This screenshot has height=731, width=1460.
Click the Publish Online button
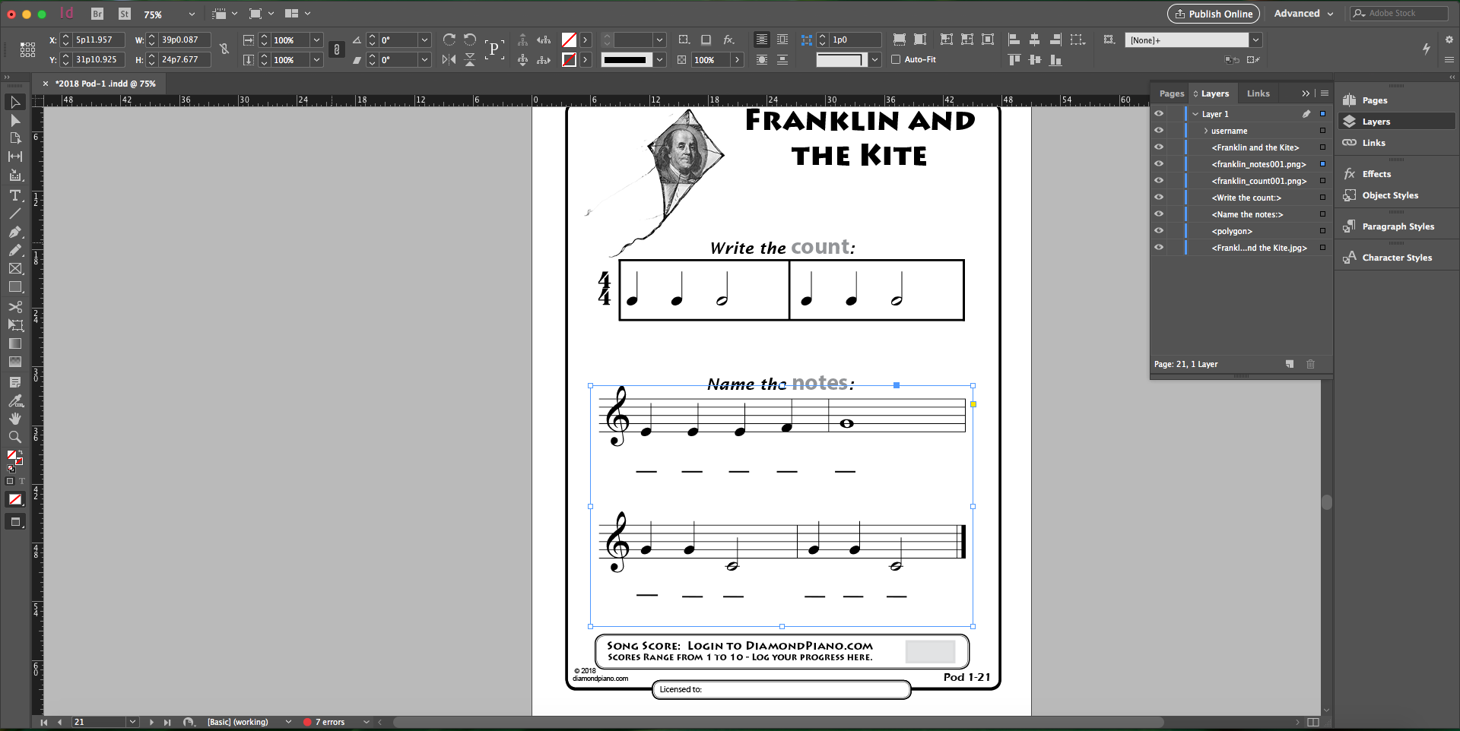pyautogui.click(x=1213, y=14)
